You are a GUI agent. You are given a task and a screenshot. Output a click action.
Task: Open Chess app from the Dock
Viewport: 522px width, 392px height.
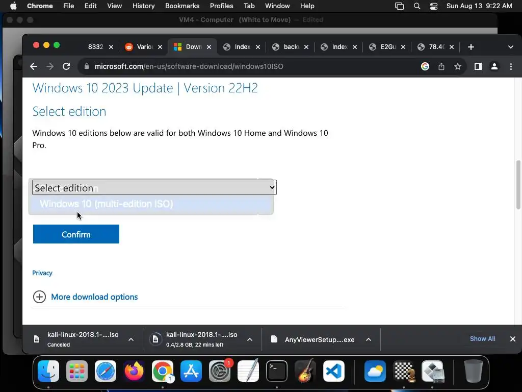[404, 371]
